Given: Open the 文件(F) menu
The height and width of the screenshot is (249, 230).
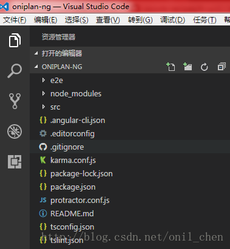Looking at the screenshot, I should pos(15,20).
